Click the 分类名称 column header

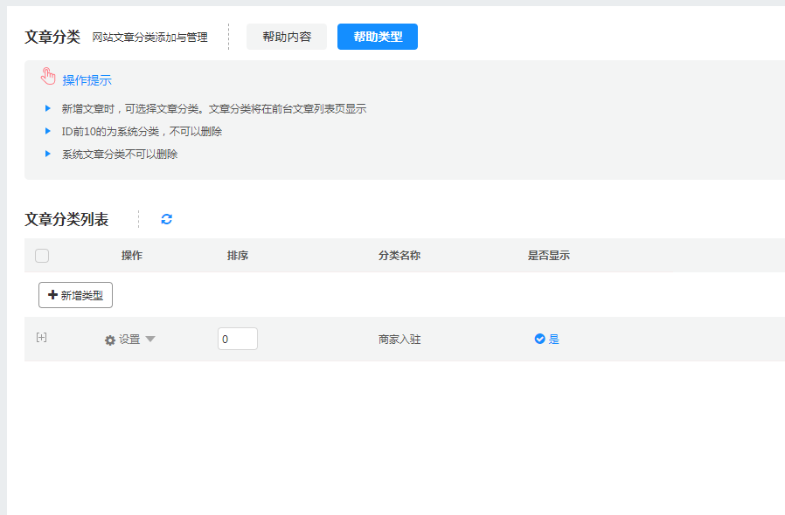[x=399, y=256]
